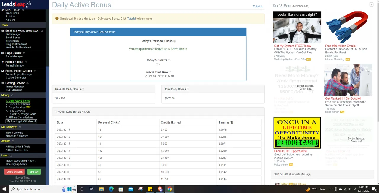The width and height of the screenshot is (379, 193).
Task: Open Get PPC Widget Code link
Action: click(x=23, y=114)
